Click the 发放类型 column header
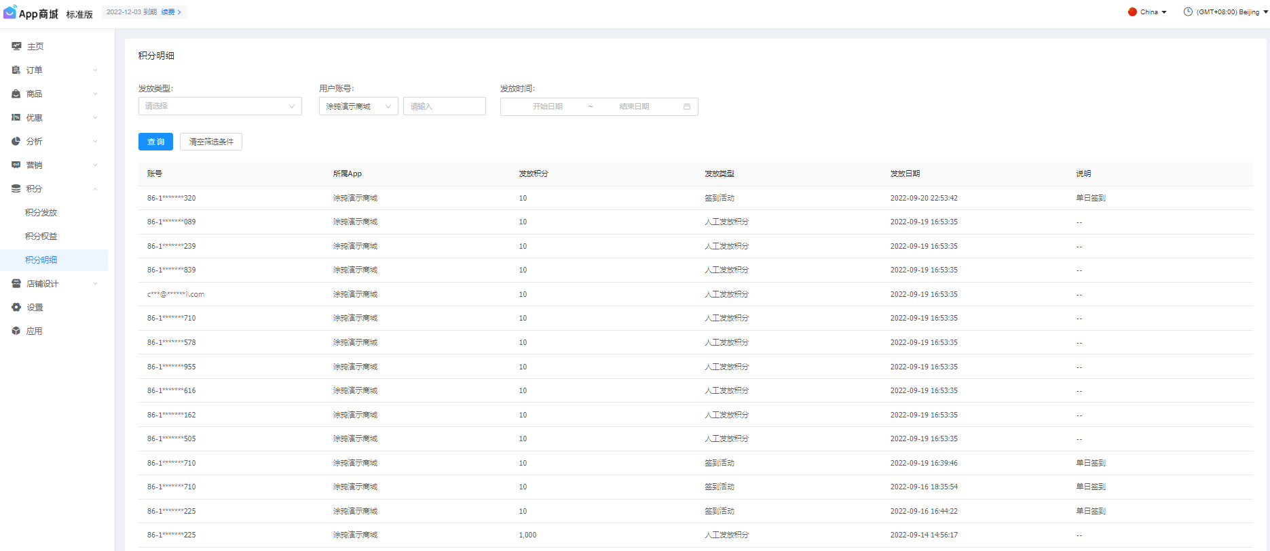Viewport: 1270px width, 551px height. click(x=720, y=174)
